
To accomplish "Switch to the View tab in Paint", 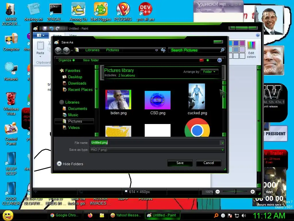I will (x=73, y=35).
